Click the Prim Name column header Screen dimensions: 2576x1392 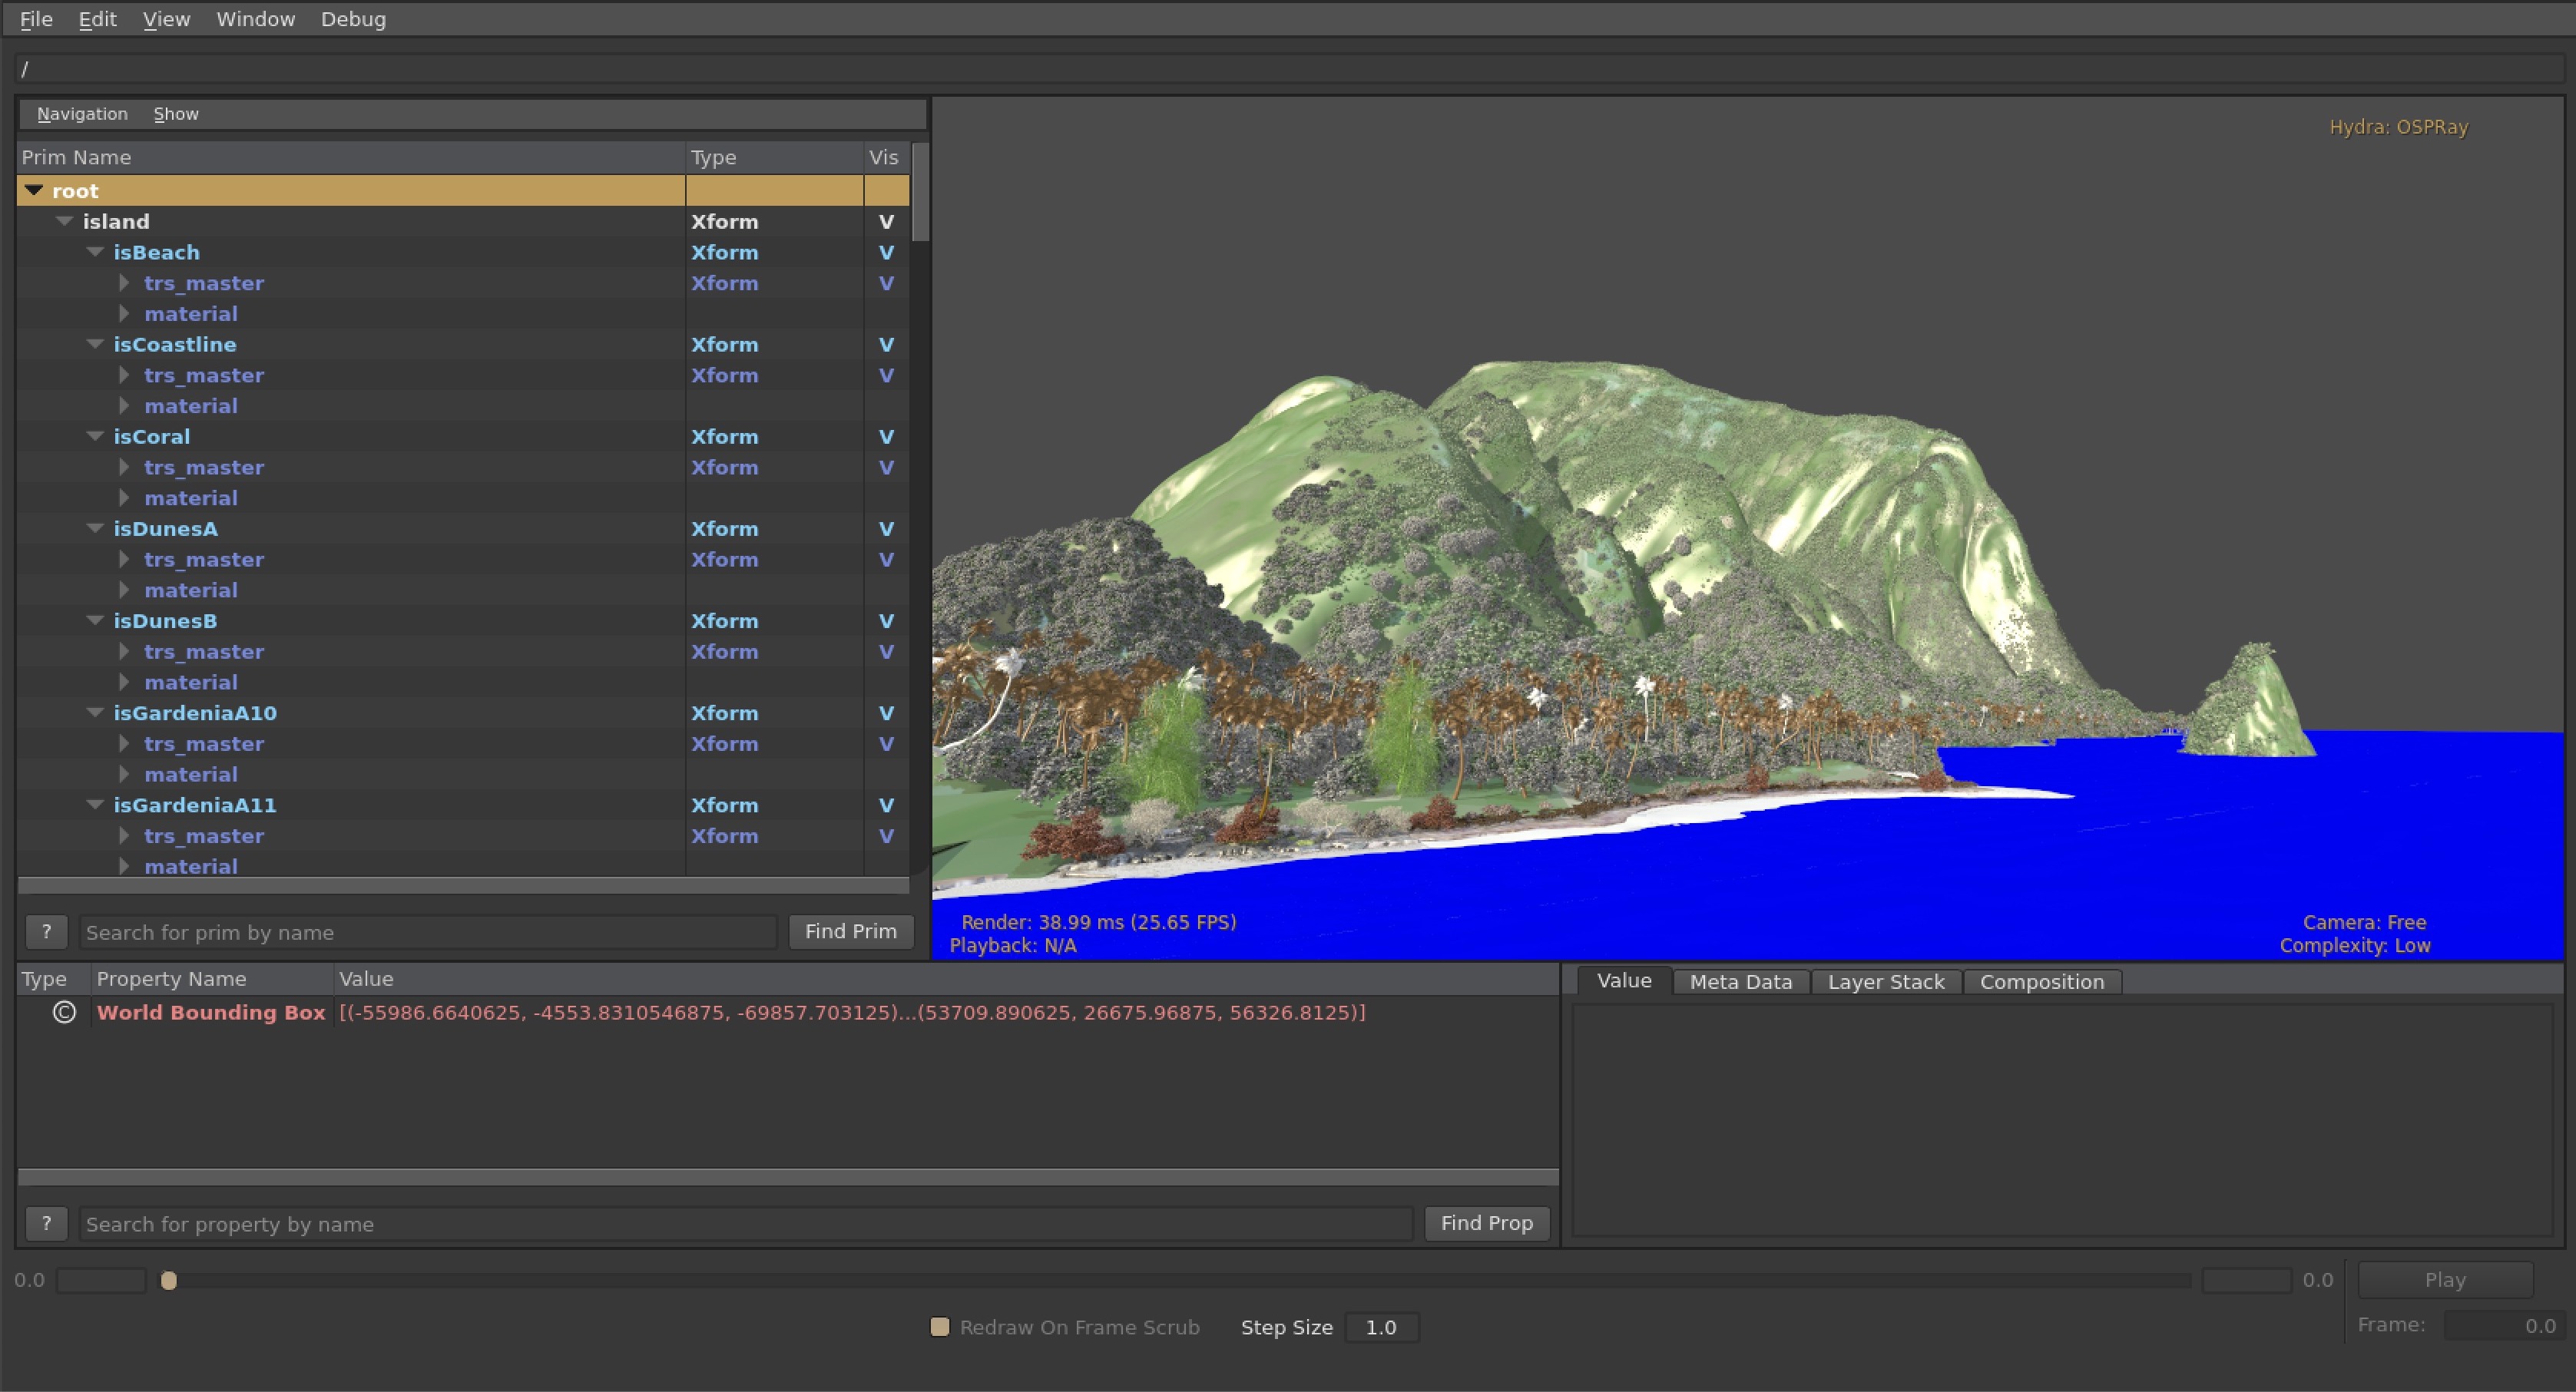[x=351, y=157]
